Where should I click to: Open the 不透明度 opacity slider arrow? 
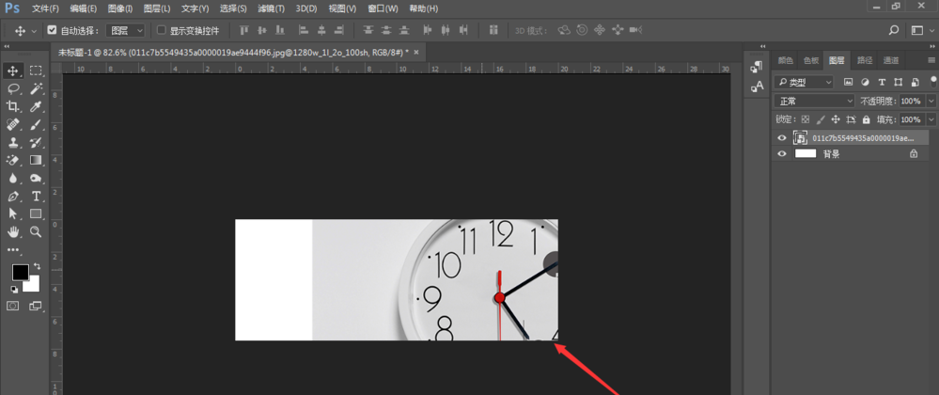[931, 102]
